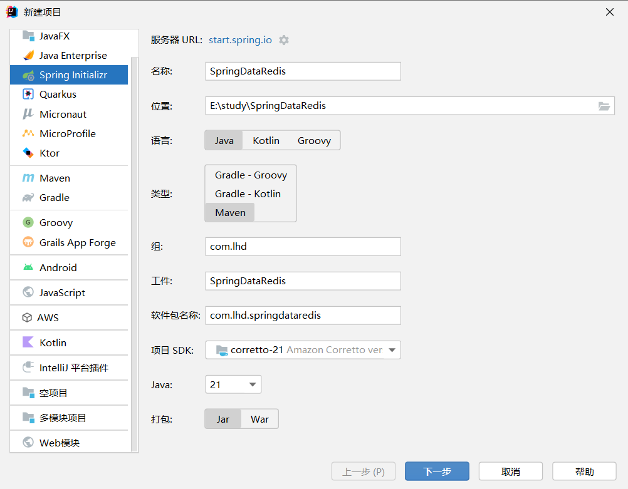The height and width of the screenshot is (489, 628).
Task: Click the Android robot icon
Action: [28, 267]
